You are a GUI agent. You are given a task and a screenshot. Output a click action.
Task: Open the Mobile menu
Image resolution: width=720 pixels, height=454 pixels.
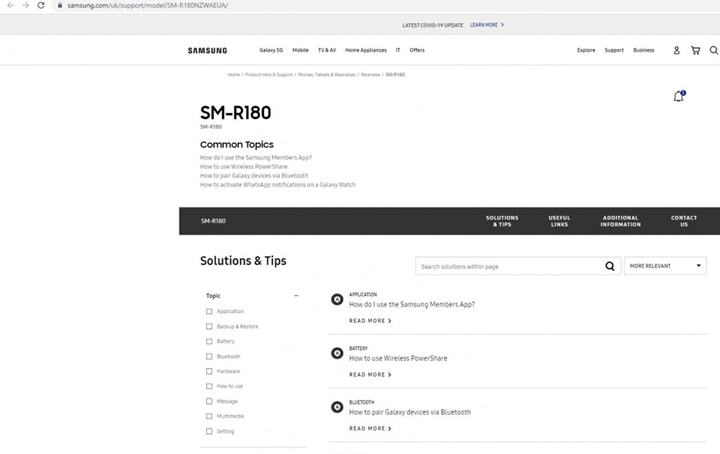click(x=300, y=50)
